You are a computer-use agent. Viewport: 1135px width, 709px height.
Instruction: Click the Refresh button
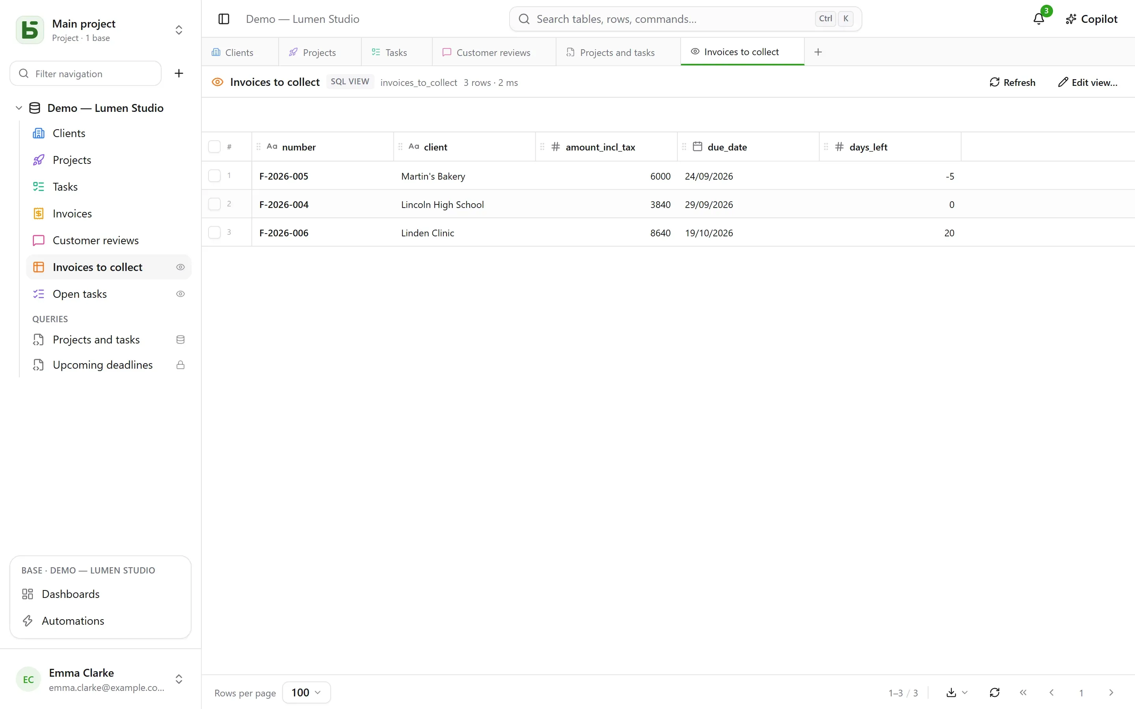(x=1012, y=83)
